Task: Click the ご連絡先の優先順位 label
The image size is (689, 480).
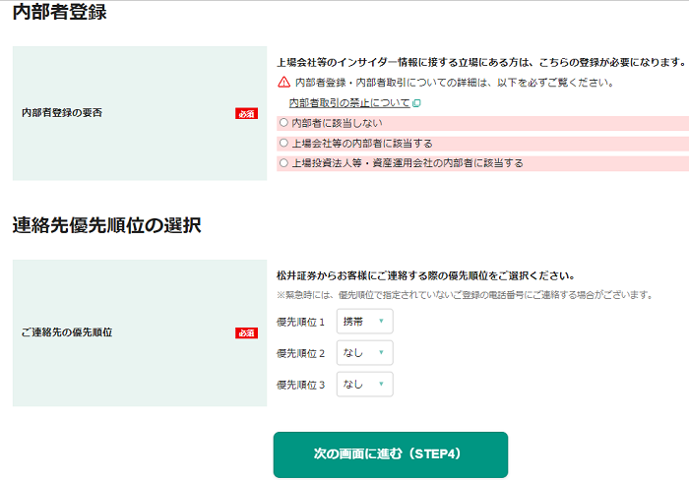Action: coord(67,332)
